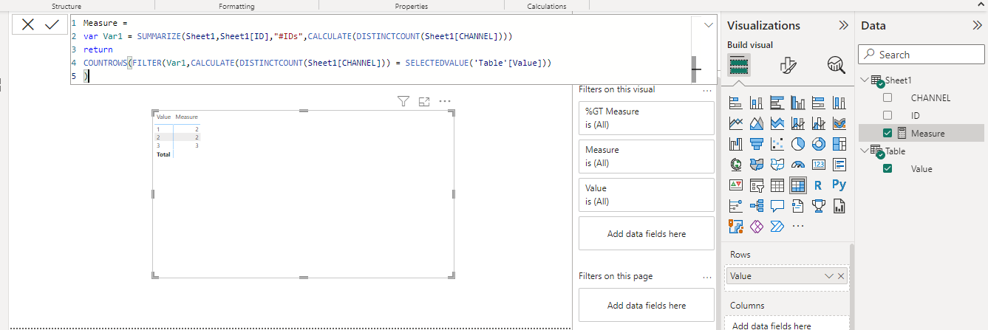Select the Slicer visual
The height and width of the screenshot is (330, 988).
pyautogui.click(x=757, y=185)
